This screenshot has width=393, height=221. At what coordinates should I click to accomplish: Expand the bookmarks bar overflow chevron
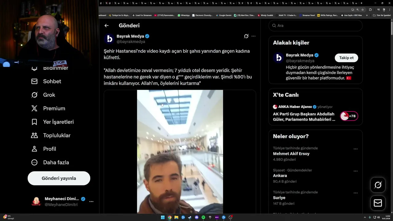367,15
